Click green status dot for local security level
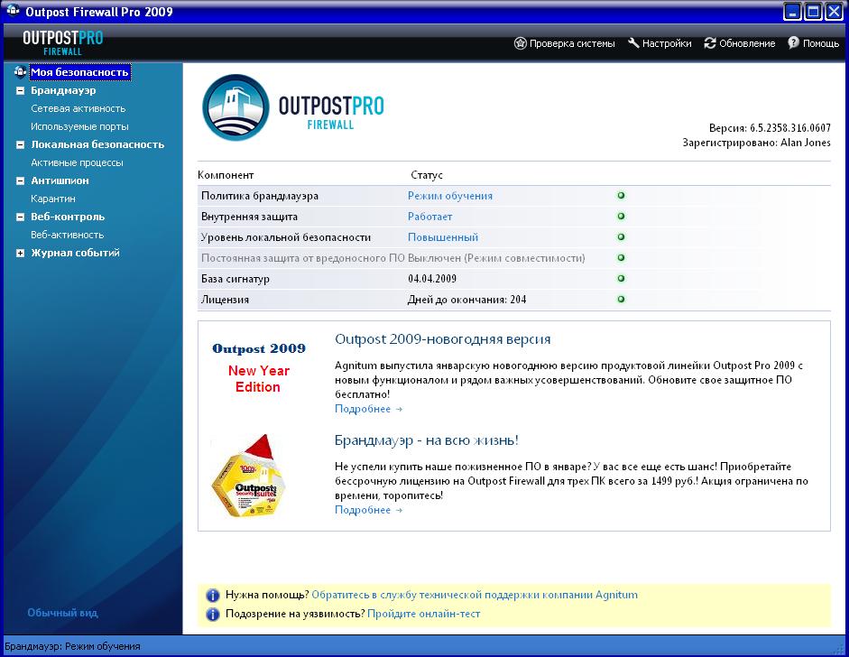Image resolution: width=849 pixels, height=657 pixels. (621, 236)
